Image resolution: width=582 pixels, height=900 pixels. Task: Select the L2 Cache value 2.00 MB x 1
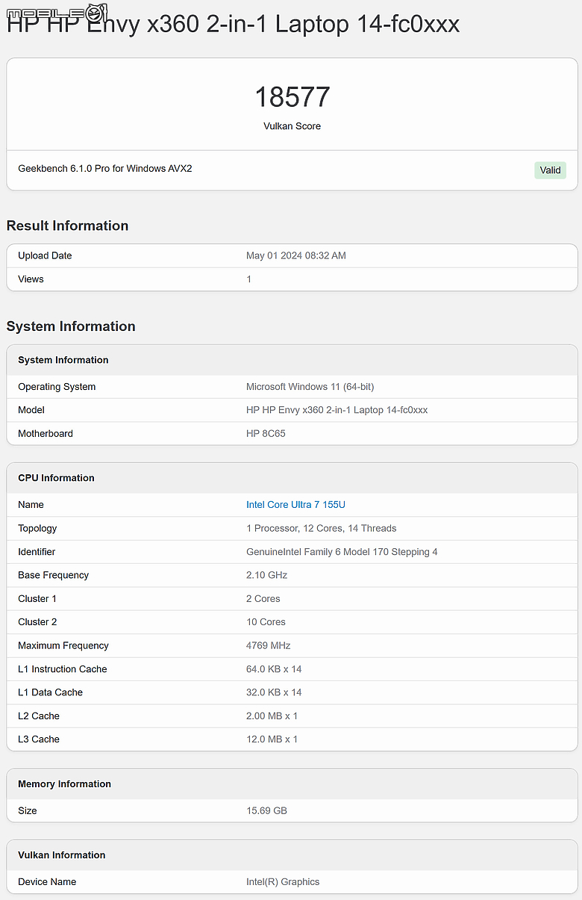272,716
